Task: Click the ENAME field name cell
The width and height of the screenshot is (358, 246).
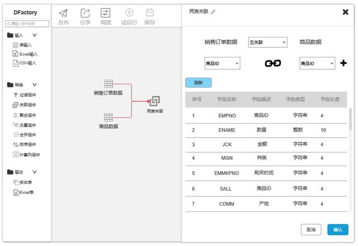Action: point(227,130)
